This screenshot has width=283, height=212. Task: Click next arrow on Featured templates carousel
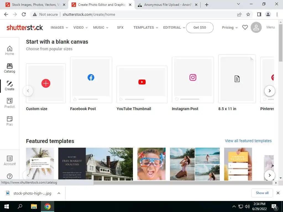(x=270, y=175)
